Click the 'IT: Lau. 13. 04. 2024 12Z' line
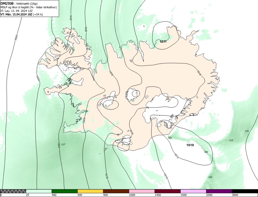This screenshot has height=197, width=258. pos(17,11)
